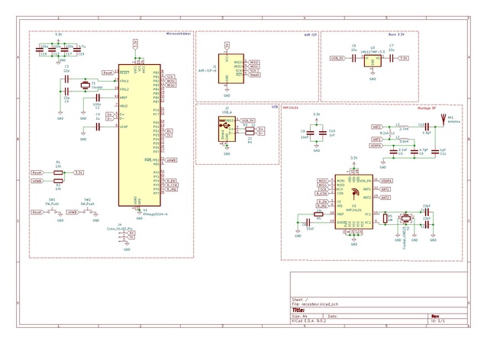Click the Reset label on J1 RST pin
The image size is (487, 344).
(254, 75)
